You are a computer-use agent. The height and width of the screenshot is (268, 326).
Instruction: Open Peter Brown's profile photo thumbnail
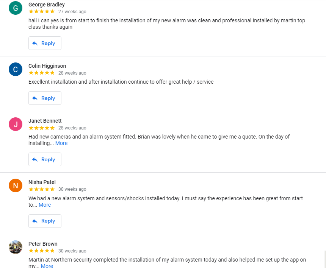tap(16, 247)
